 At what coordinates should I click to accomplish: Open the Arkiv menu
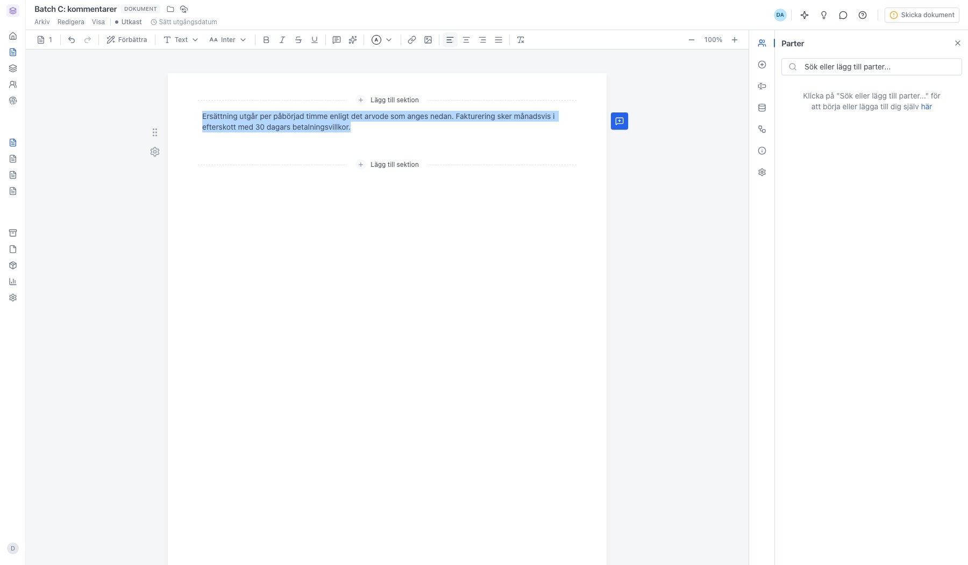42,22
